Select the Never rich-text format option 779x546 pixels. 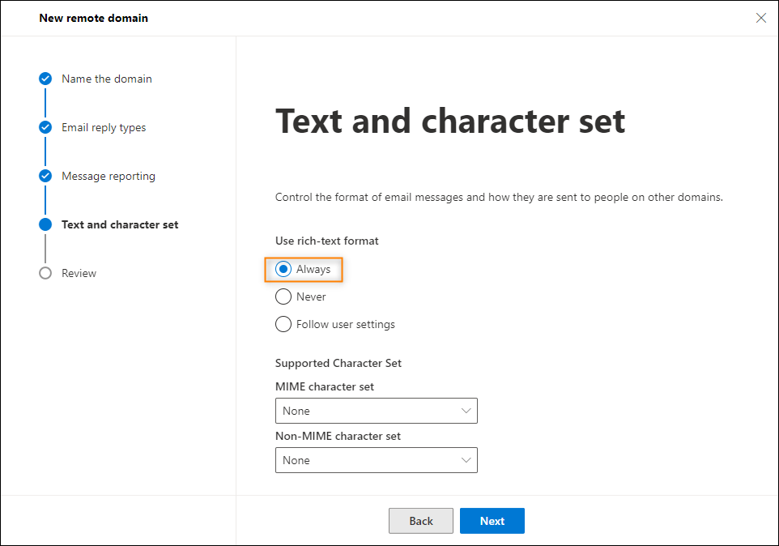283,296
